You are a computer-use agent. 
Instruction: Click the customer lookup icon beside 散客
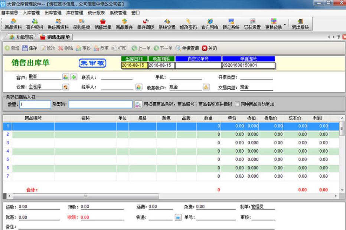click(66, 77)
